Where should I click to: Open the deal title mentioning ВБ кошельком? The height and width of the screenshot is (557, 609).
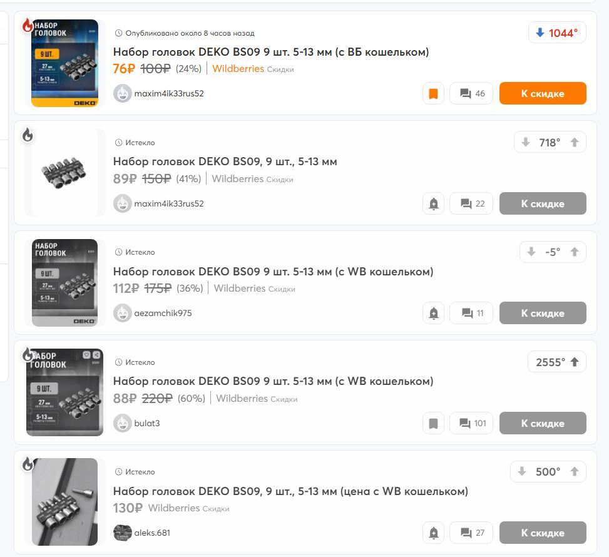pos(271,52)
